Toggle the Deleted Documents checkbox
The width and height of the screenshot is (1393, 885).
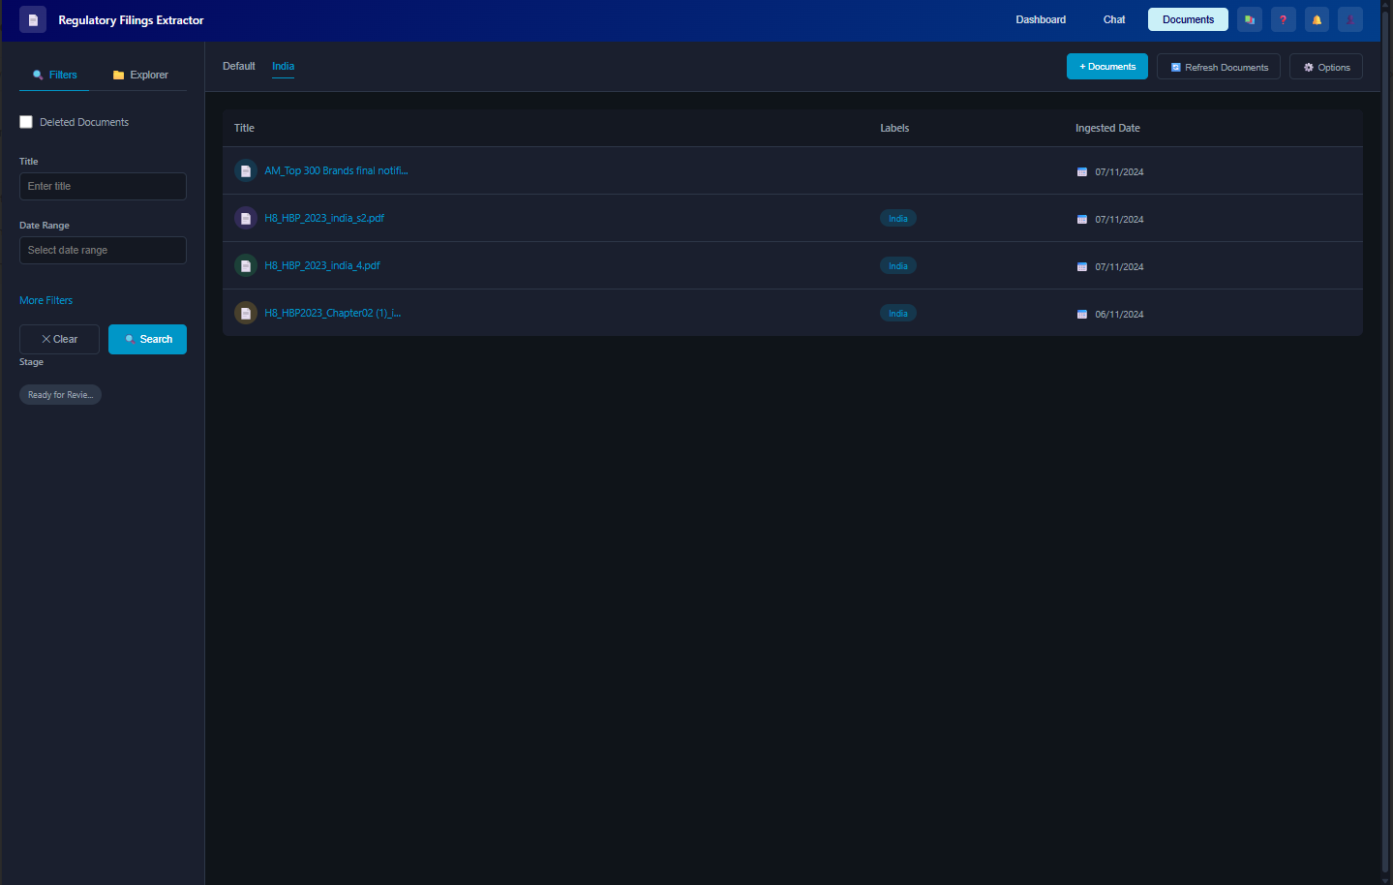[x=26, y=122]
